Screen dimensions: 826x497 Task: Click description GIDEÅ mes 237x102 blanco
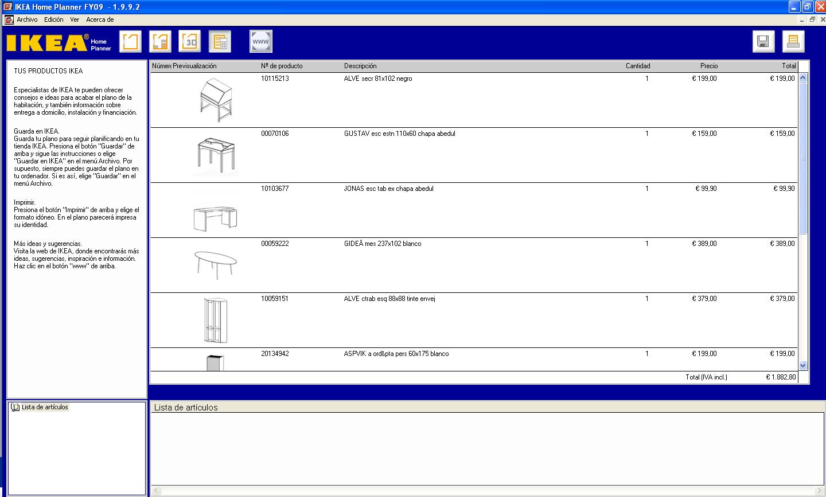point(383,244)
